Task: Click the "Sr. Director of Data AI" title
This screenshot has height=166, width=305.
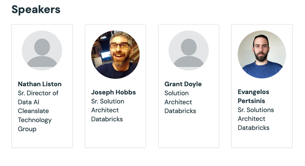Action: [x=38, y=97]
